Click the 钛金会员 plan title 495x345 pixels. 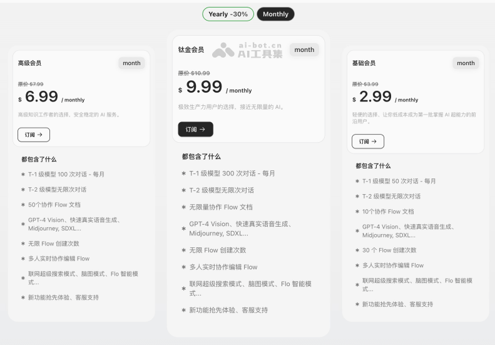click(191, 50)
